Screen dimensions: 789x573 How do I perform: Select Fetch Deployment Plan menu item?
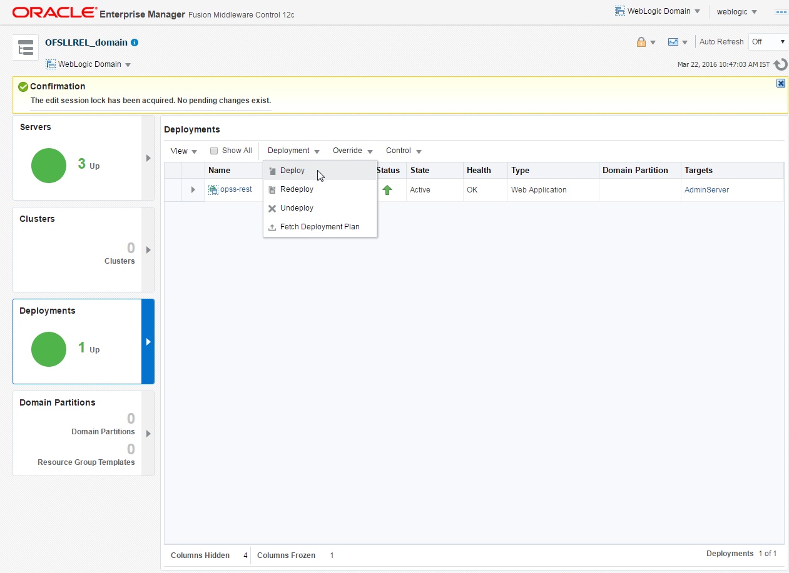[x=320, y=227]
